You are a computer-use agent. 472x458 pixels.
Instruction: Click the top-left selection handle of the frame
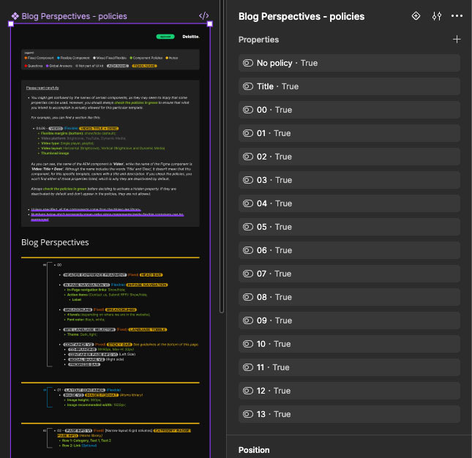tap(11, 24)
